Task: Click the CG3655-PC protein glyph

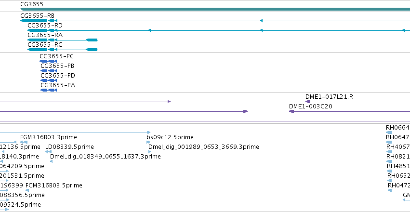Action: (48, 61)
